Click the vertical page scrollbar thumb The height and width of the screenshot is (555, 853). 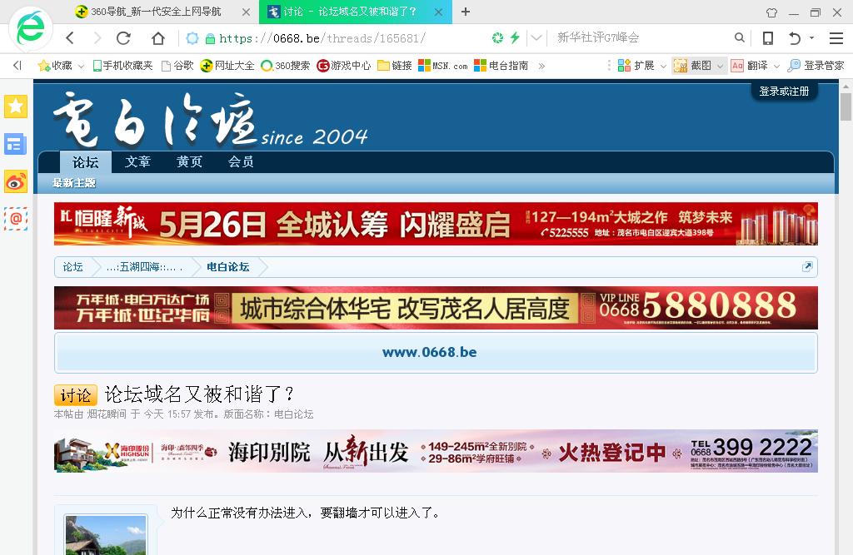[x=846, y=108]
